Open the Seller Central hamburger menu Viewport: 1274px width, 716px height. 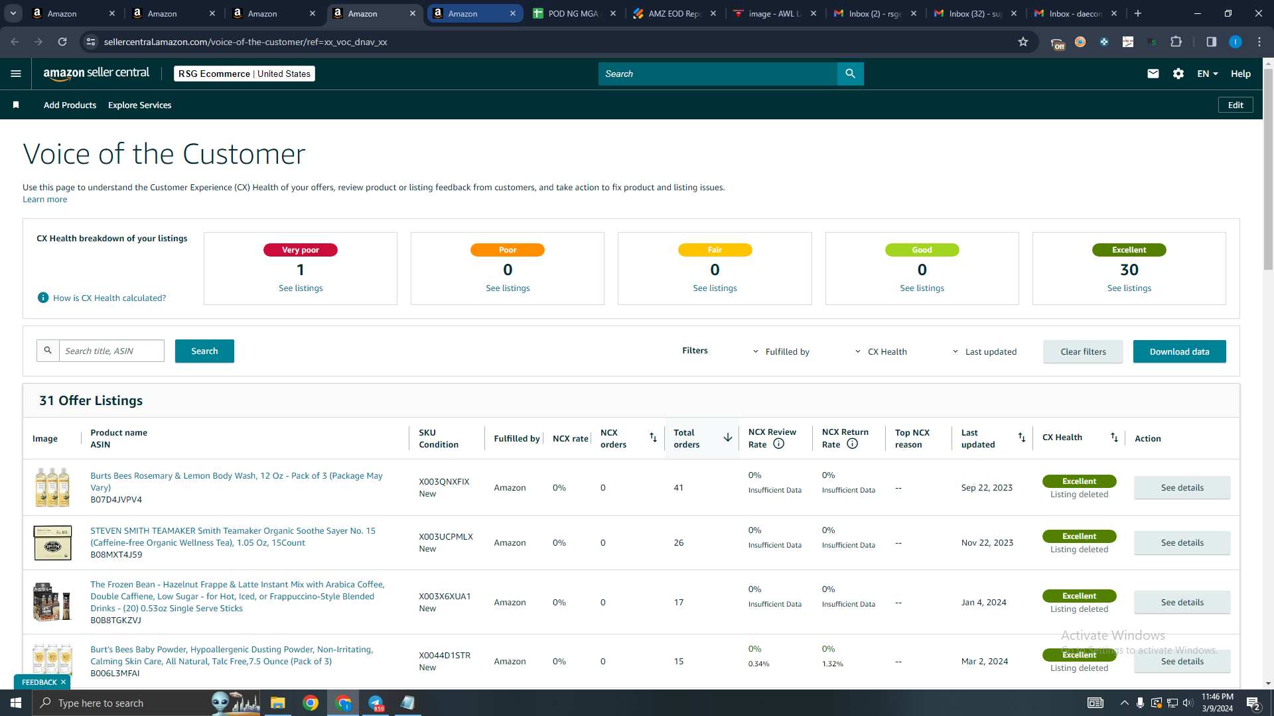(x=16, y=74)
